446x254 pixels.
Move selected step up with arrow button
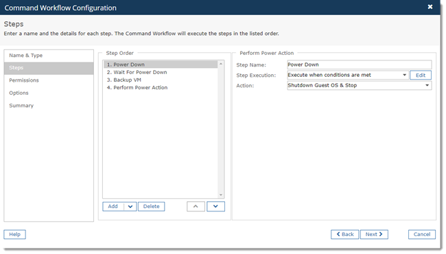[x=196, y=207]
